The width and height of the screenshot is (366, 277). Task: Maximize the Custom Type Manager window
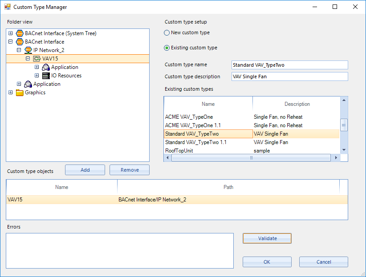(335, 7)
